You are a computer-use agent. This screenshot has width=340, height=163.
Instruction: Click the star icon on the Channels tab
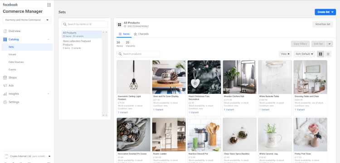point(135,34)
